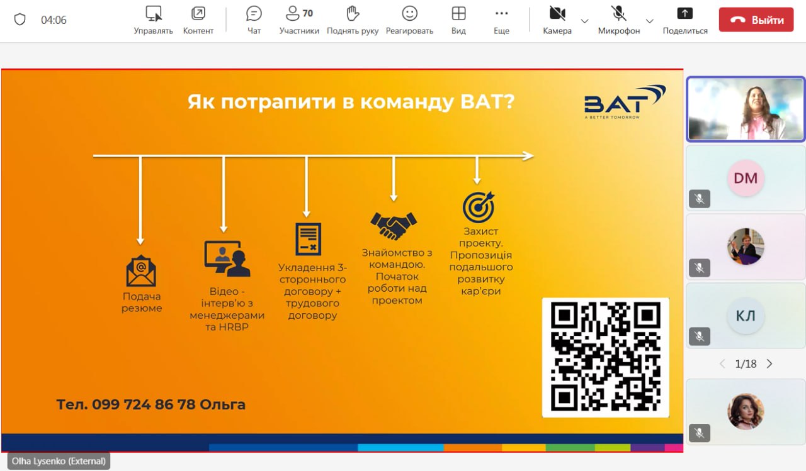
Task: Expand the microphone options dropdown arrow
Action: [650, 20]
